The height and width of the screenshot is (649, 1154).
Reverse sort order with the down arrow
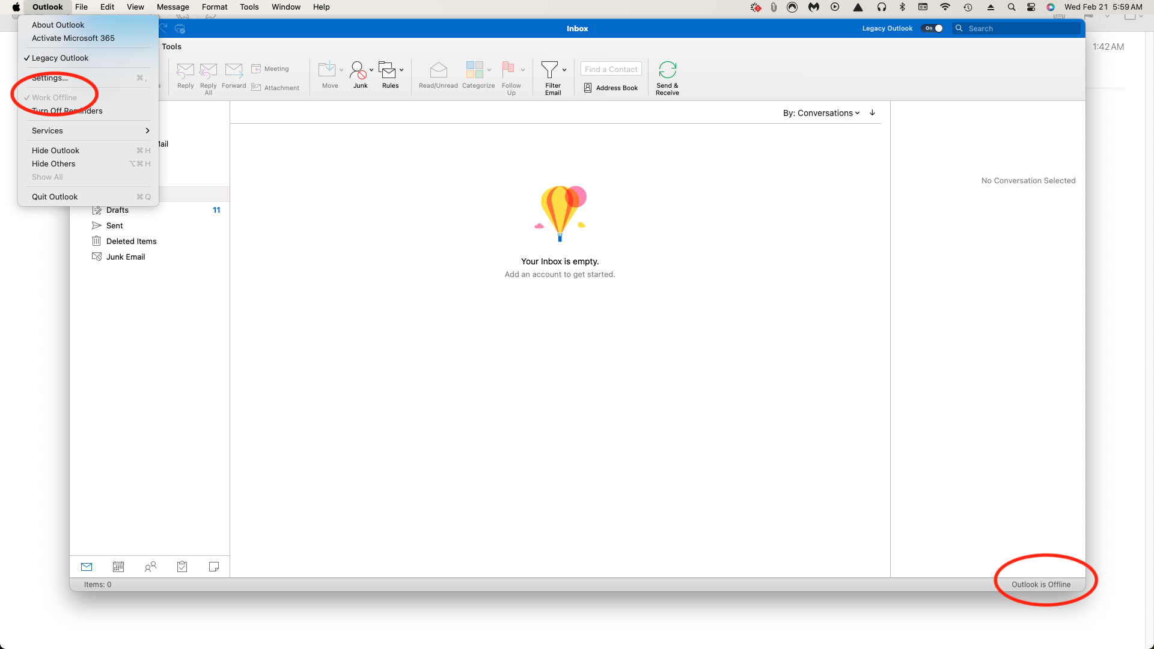coord(873,113)
